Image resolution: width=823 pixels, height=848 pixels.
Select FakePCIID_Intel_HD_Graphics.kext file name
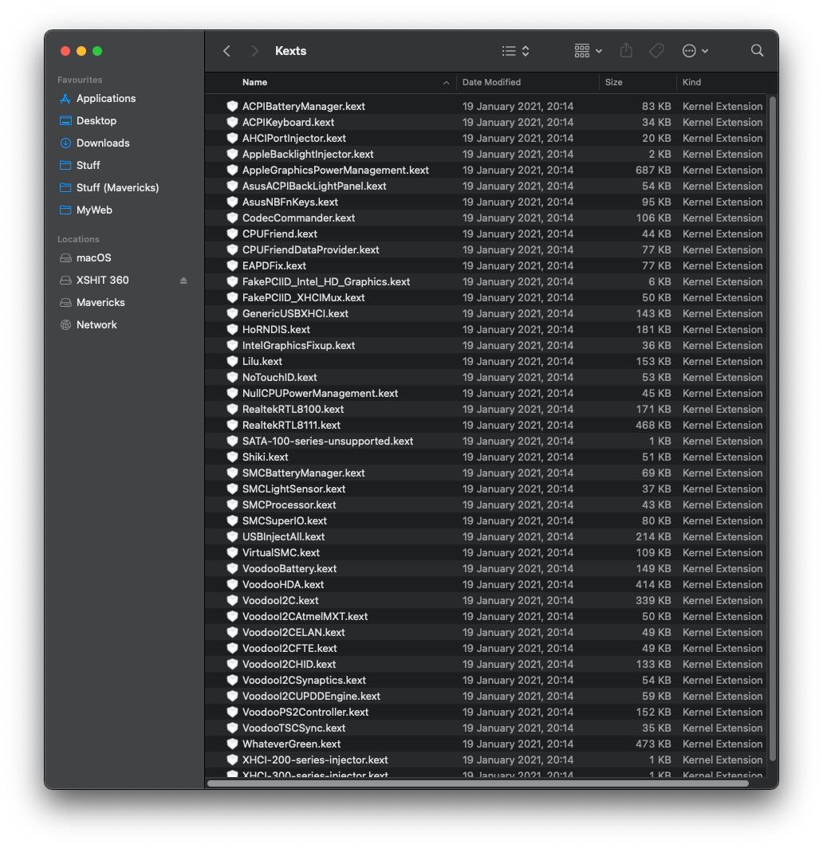point(325,282)
